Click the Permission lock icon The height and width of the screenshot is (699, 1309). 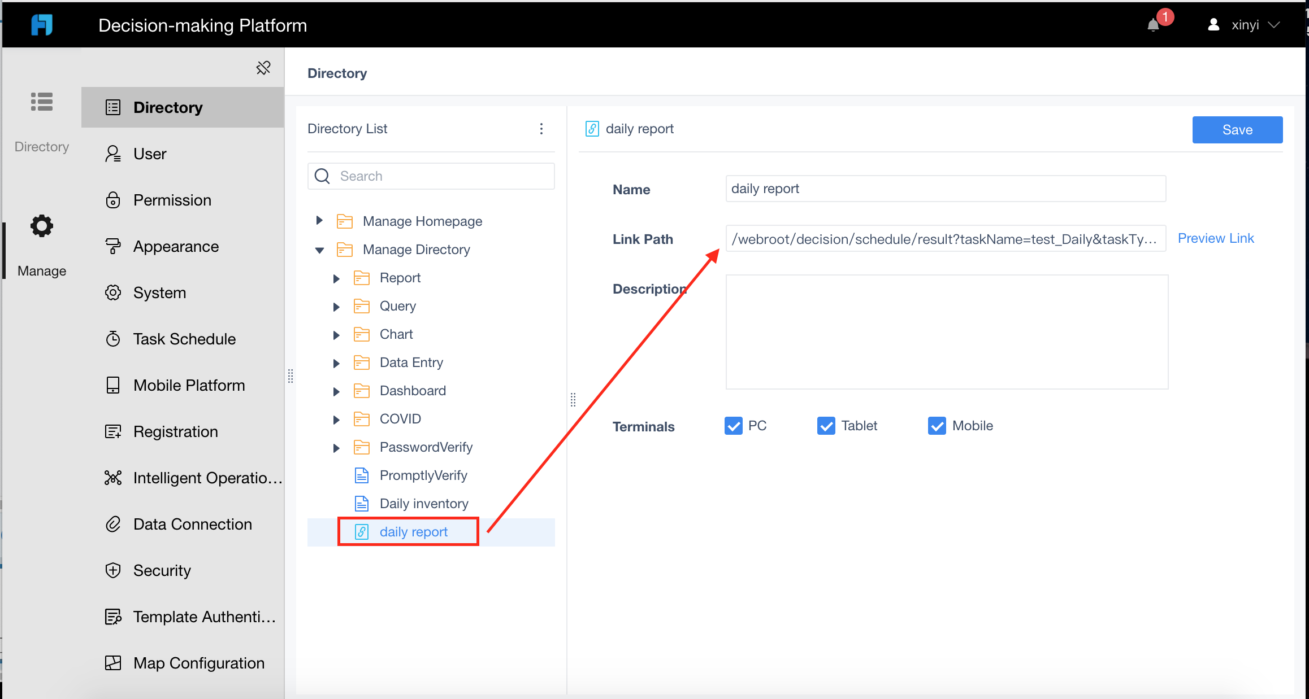[113, 200]
